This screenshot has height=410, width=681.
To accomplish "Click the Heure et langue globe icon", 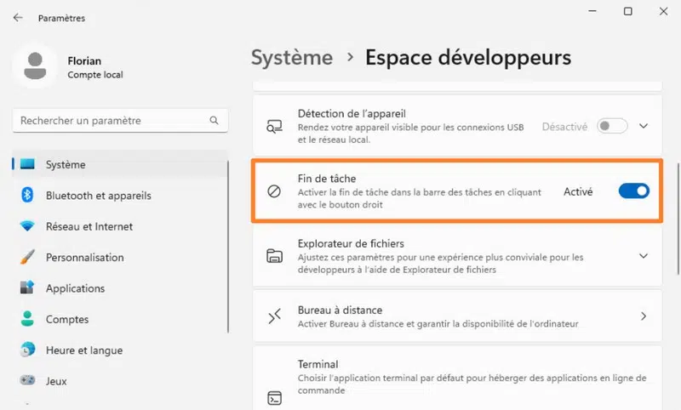I will pyautogui.click(x=27, y=350).
